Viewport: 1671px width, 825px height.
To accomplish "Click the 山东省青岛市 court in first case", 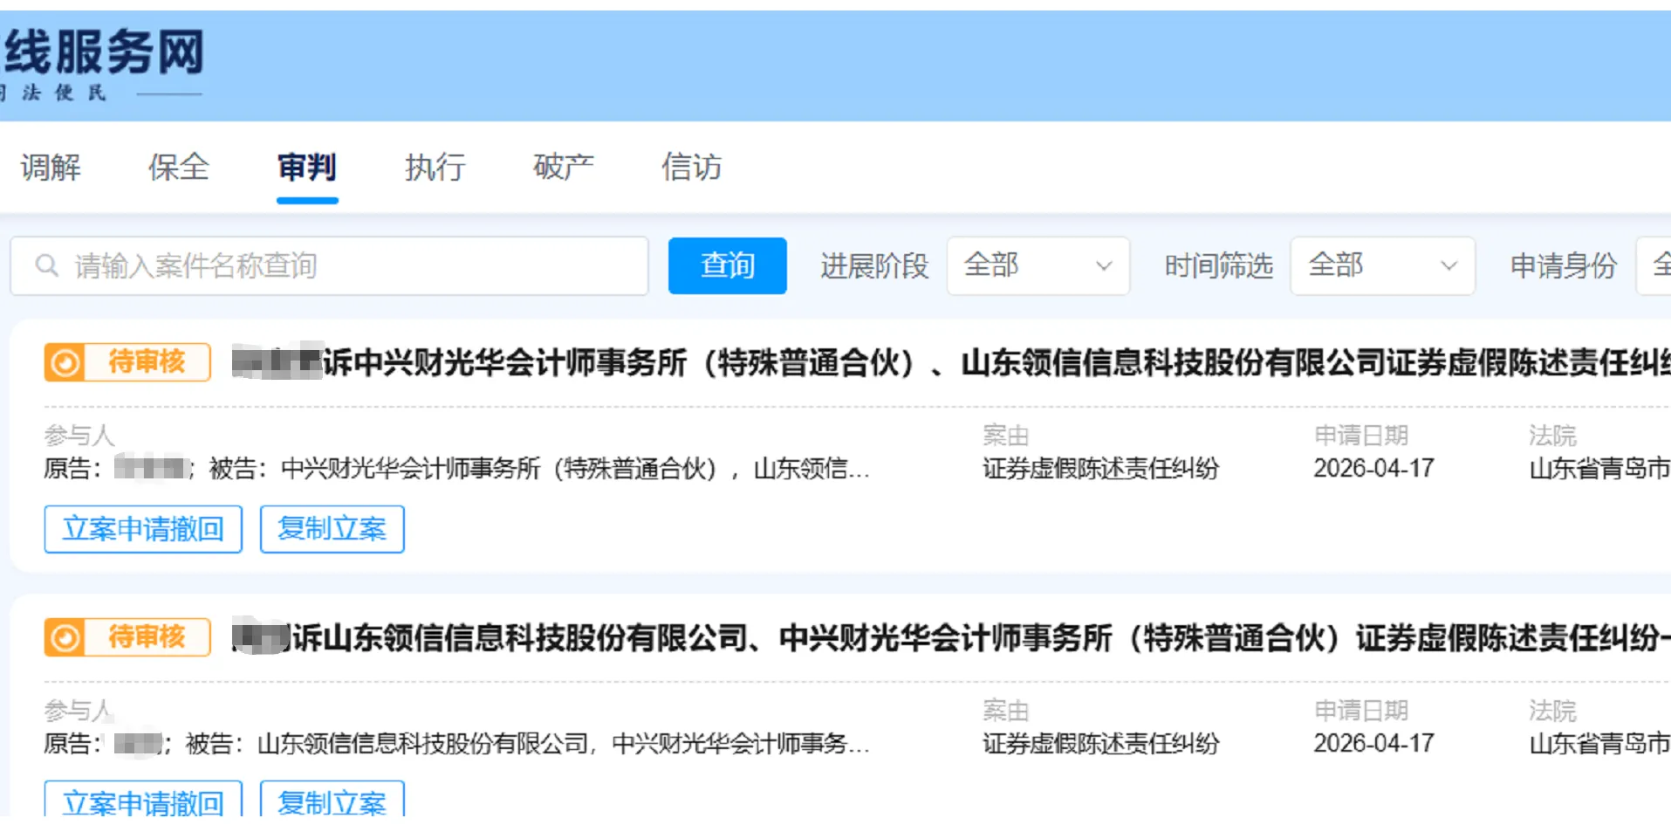I will (x=1599, y=469).
